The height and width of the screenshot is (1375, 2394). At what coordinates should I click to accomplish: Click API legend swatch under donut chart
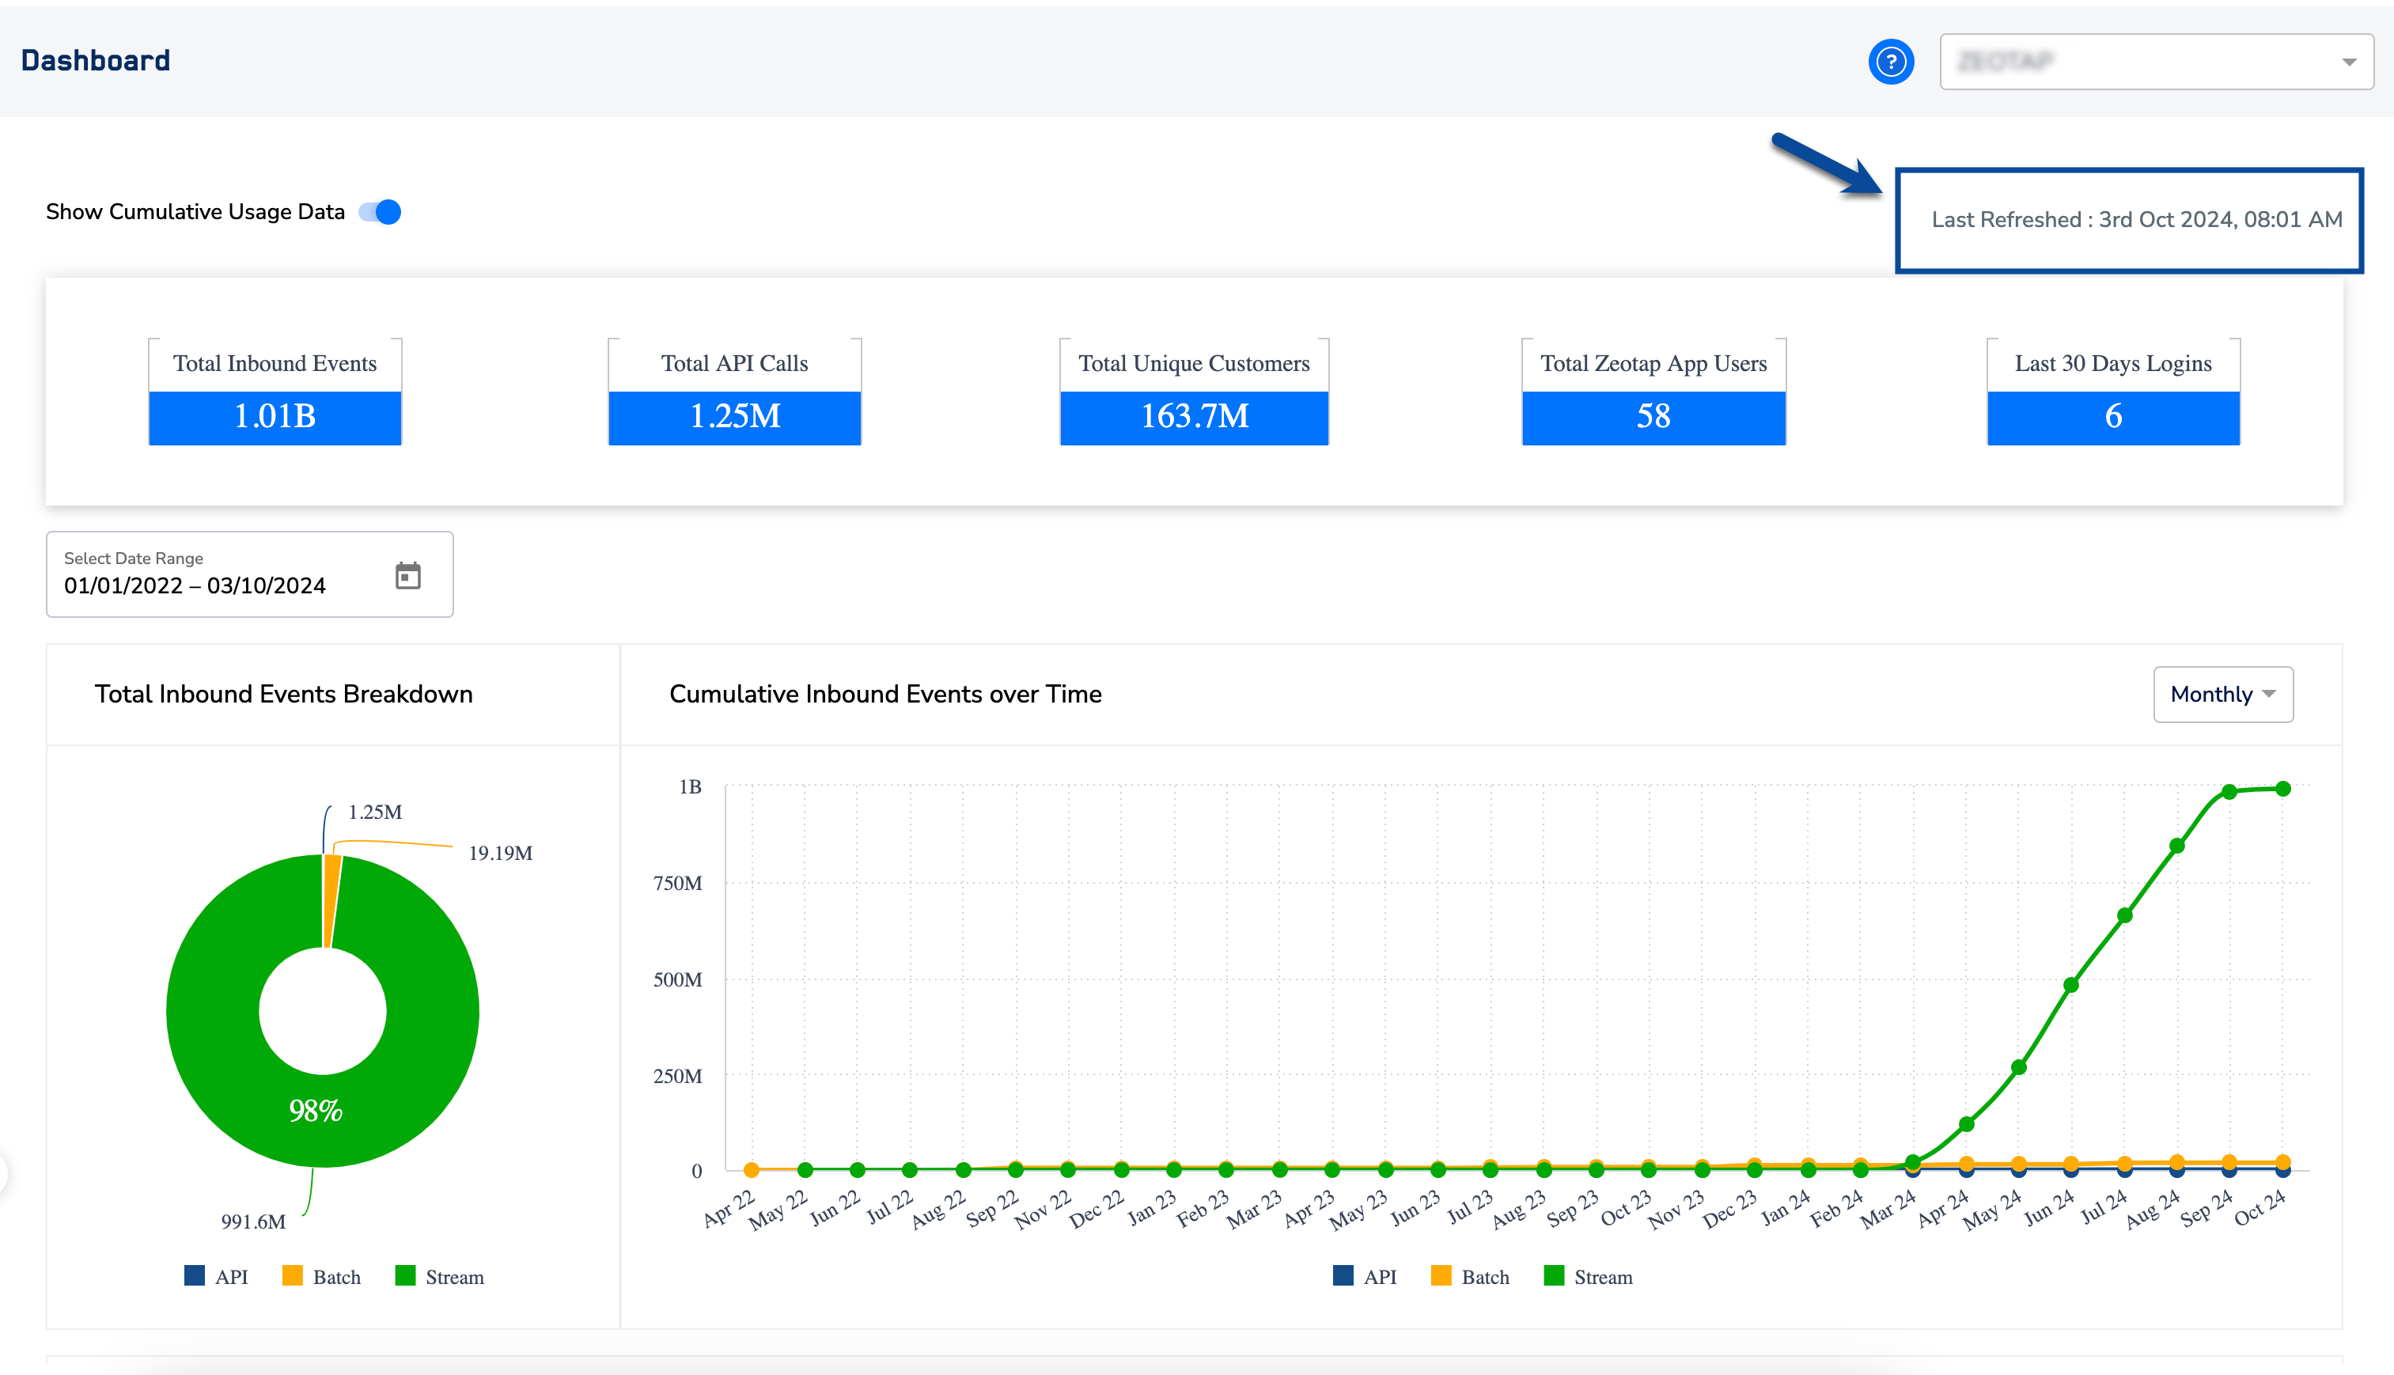click(195, 1276)
